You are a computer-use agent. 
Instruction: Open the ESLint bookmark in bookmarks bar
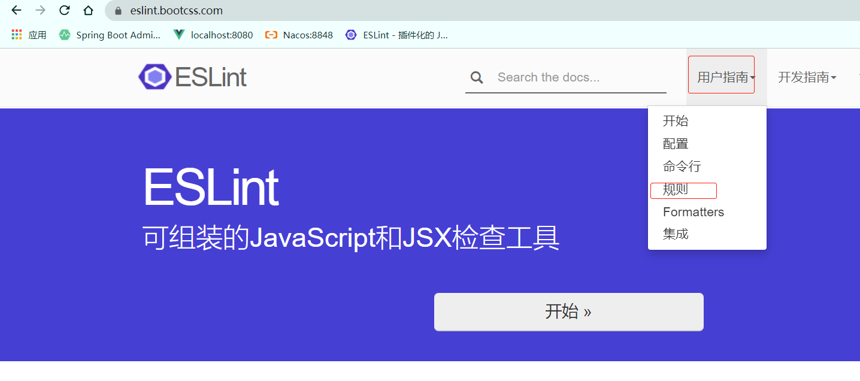pyautogui.click(x=396, y=35)
